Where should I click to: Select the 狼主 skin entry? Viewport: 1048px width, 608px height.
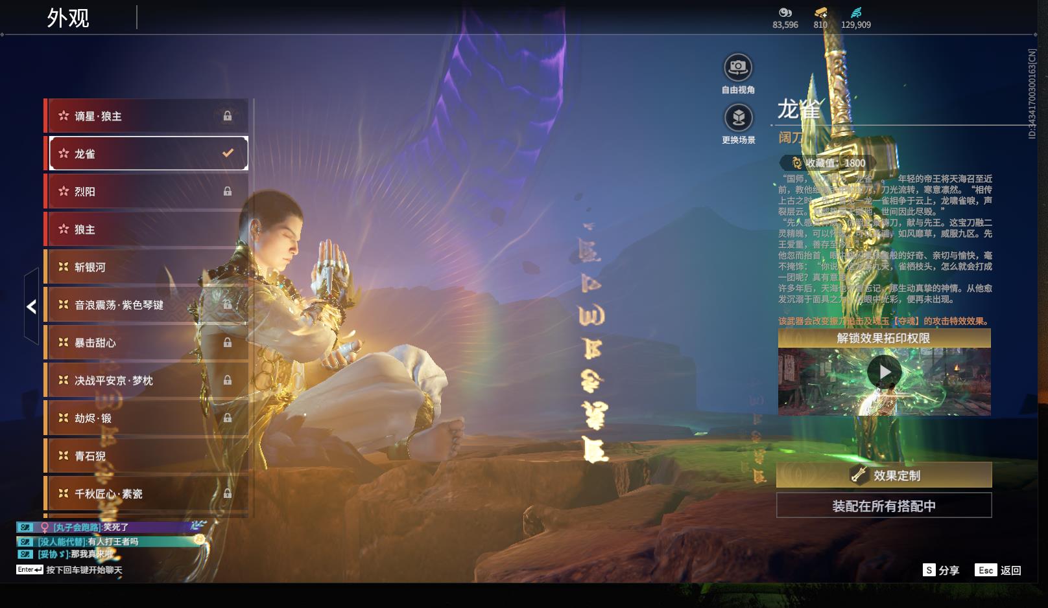(x=146, y=229)
